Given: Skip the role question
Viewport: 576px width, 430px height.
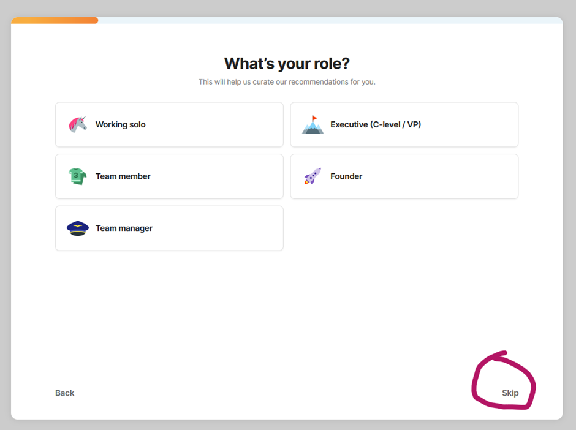Looking at the screenshot, I should coord(510,393).
